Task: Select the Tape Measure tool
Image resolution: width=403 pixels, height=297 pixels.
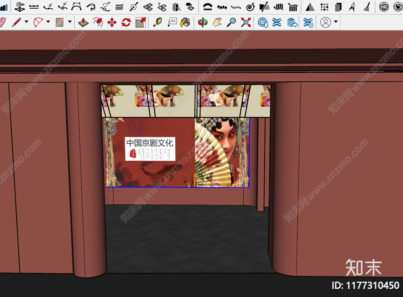Action: point(158,22)
